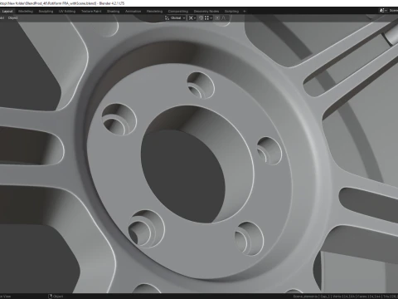Screen dimensions: 398x299
Task: Open the Sculpting workspace tab after Modeling
Action: 46,12
